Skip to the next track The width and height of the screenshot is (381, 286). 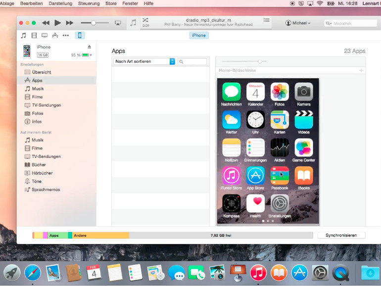pyautogui.click(x=70, y=23)
